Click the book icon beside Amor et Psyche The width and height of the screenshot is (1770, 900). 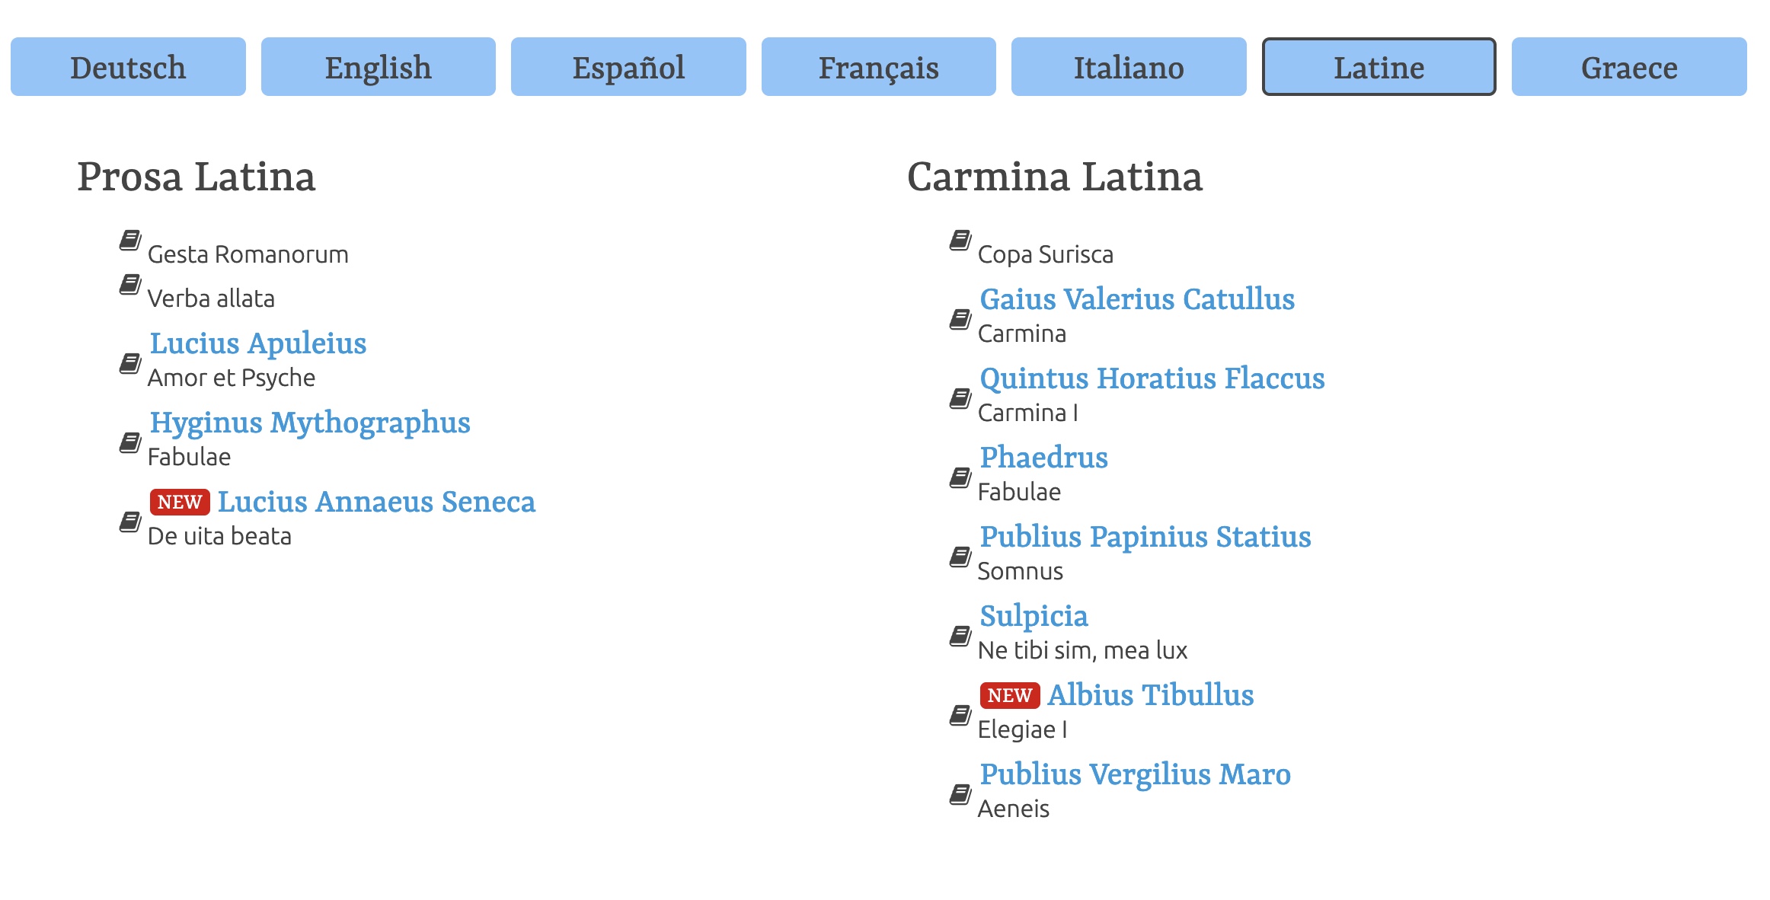point(130,363)
